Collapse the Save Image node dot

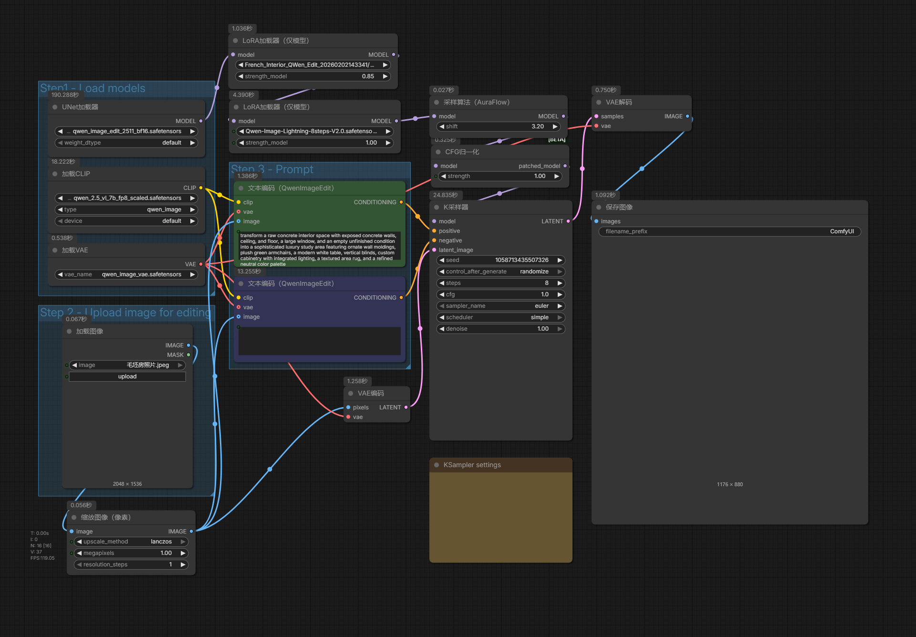click(599, 207)
